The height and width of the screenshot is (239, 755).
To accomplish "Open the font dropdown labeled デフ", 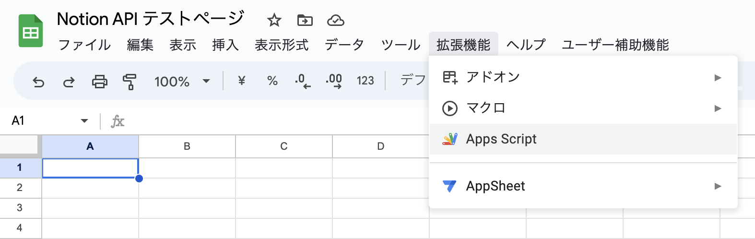I will (413, 80).
